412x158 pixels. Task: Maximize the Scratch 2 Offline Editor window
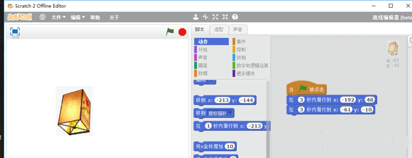(391, 6)
